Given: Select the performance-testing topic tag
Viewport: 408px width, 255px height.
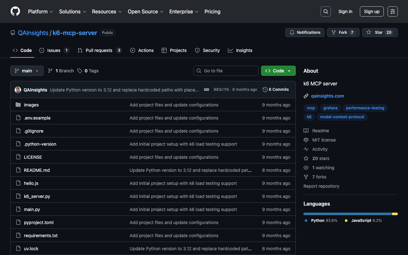Looking at the screenshot, I should [x=365, y=108].
